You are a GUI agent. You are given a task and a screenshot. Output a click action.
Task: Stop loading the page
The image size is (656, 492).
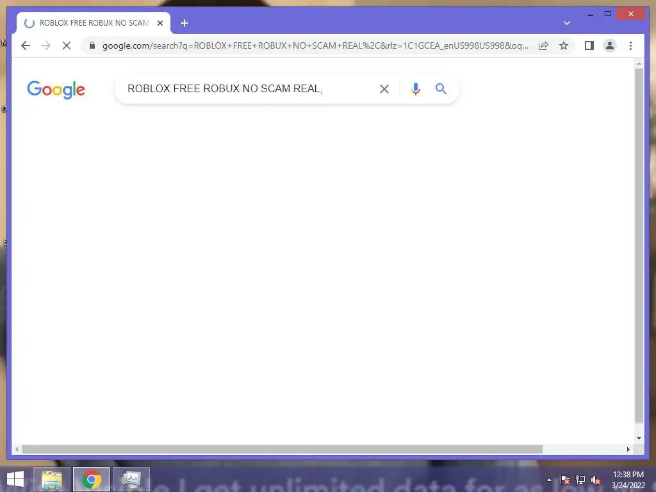[x=67, y=45]
